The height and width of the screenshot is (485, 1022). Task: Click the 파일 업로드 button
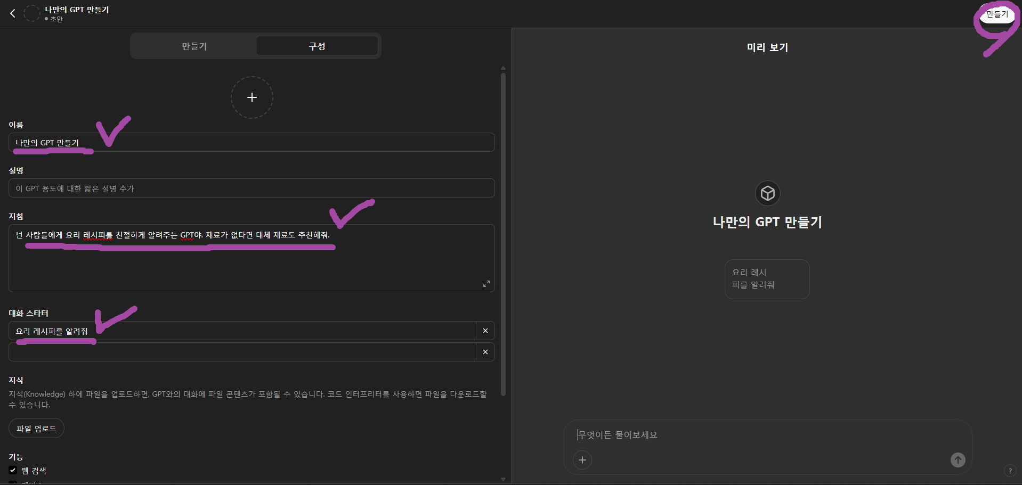36,428
